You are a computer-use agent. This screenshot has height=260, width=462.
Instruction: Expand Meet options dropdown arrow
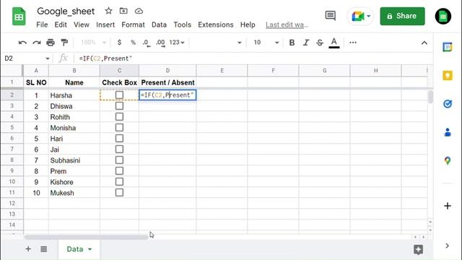point(368,16)
